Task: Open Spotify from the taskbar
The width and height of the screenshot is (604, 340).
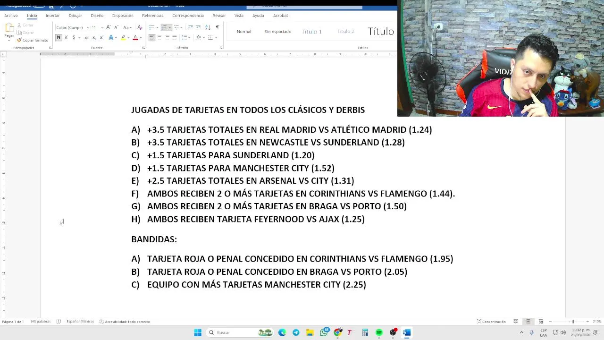Action: [379, 332]
